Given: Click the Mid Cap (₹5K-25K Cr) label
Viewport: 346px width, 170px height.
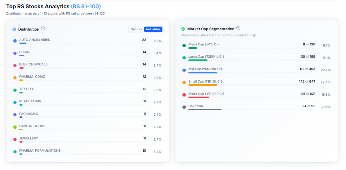Looking at the screenshot, I should (x=205, y=69).
